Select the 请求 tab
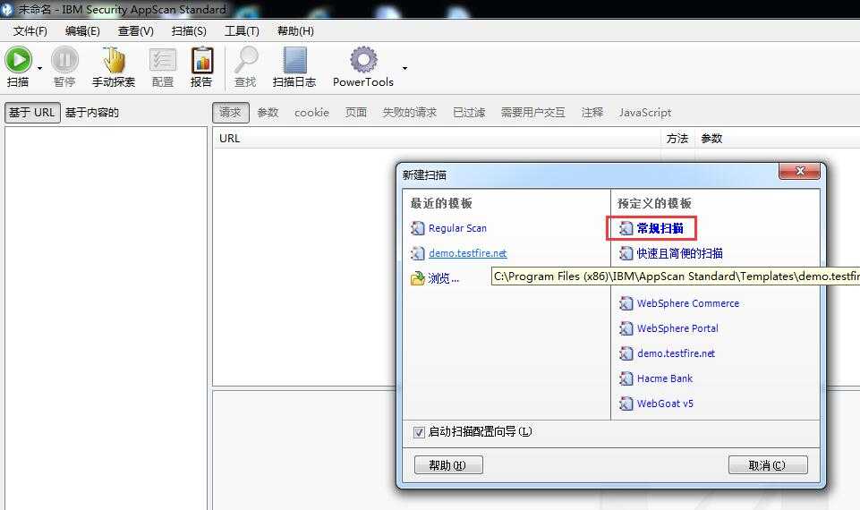Image resolution: width=860 pixels, height=510 pixels. (230, 113)
